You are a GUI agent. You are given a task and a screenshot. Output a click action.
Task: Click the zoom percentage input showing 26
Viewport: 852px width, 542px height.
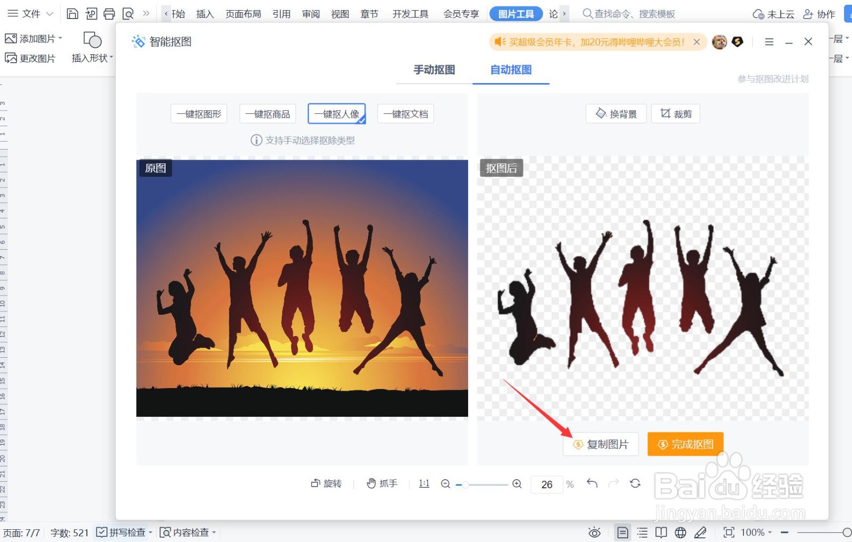(546, 484)
